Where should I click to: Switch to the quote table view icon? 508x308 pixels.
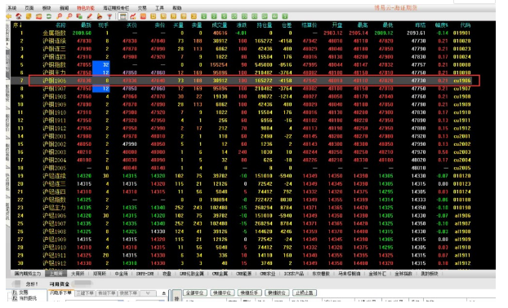click(x=123, y=16)
